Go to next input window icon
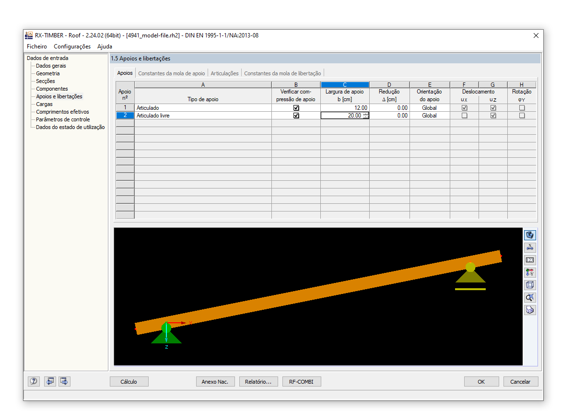This screenshot has width=573, height=411. [x=64, y=381]
